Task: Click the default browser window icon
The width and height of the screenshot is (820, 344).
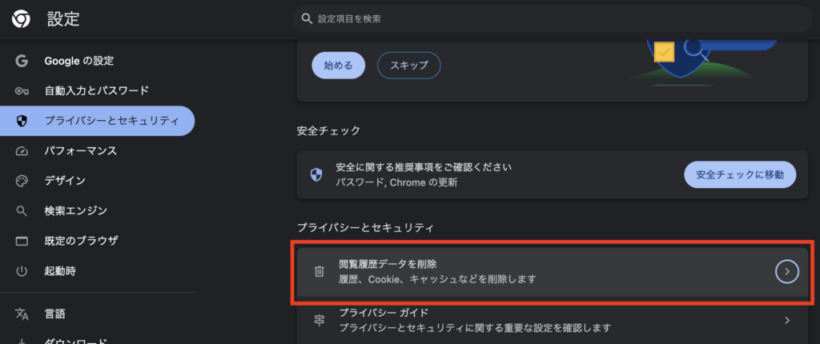Action: pos(22,241)
